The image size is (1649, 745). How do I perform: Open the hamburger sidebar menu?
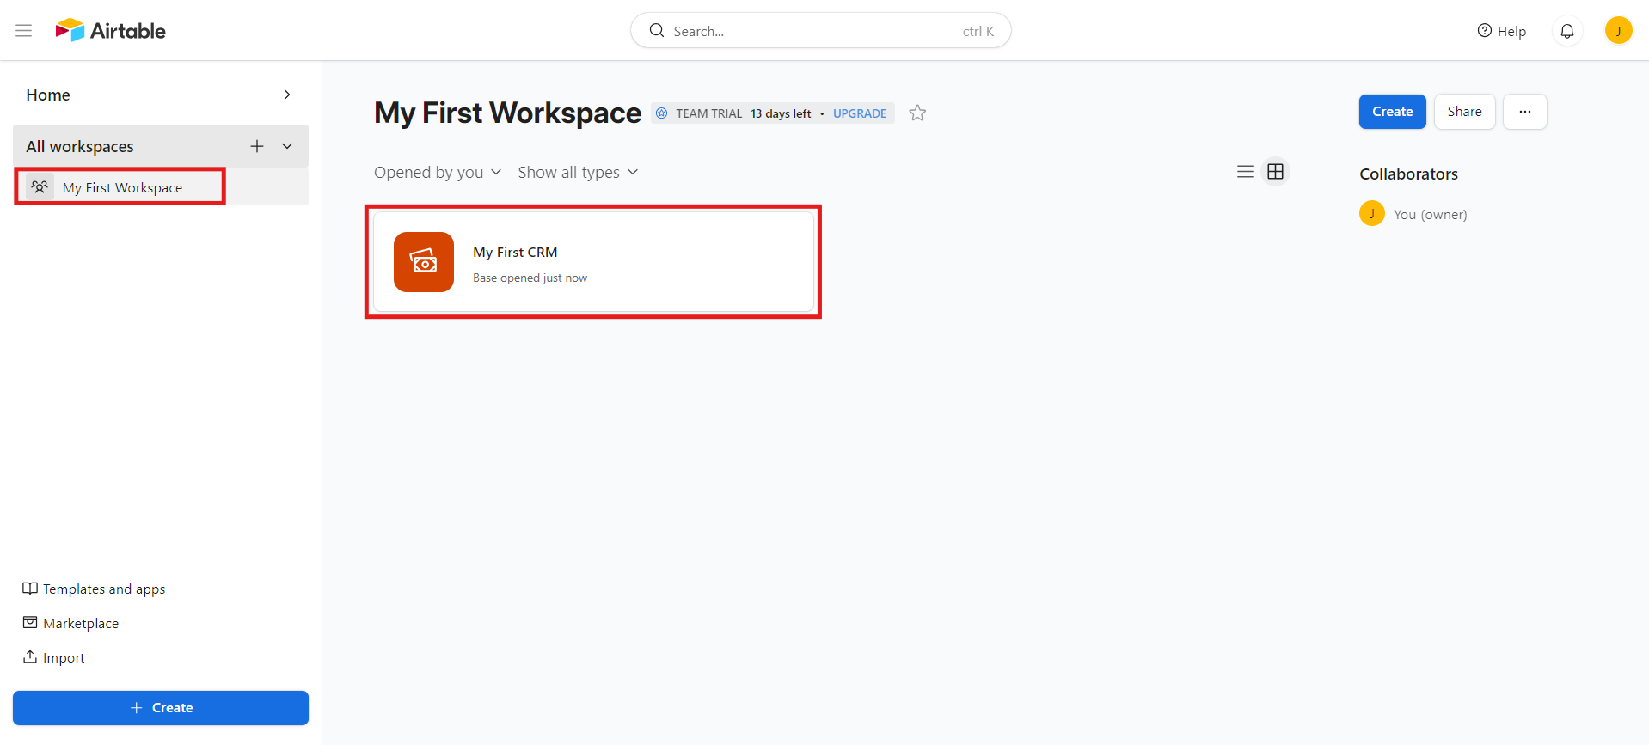[24, 31]
